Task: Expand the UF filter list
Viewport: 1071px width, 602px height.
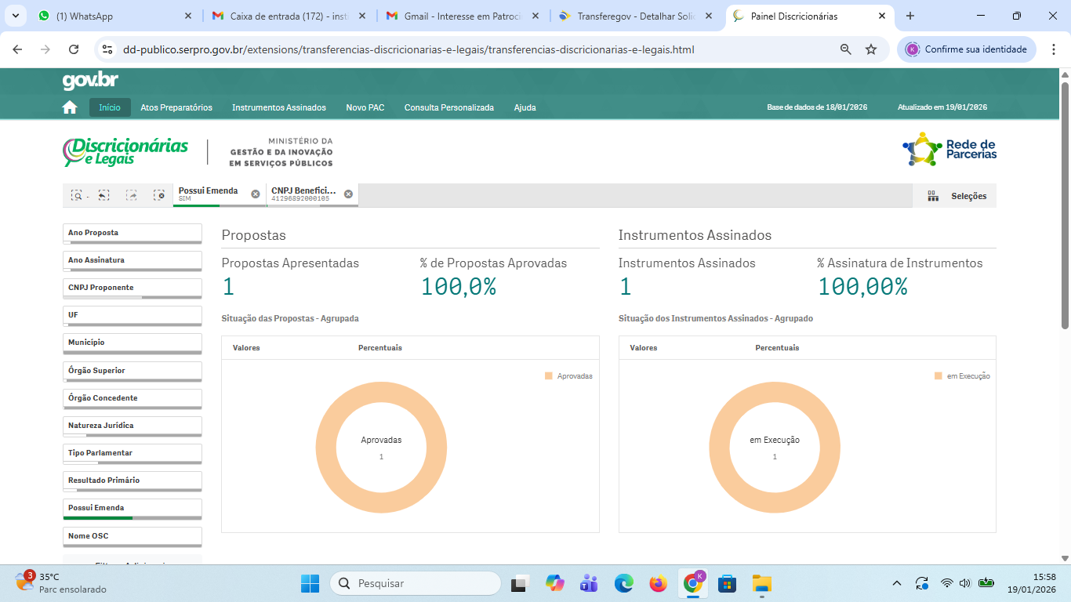Action: 132,315
